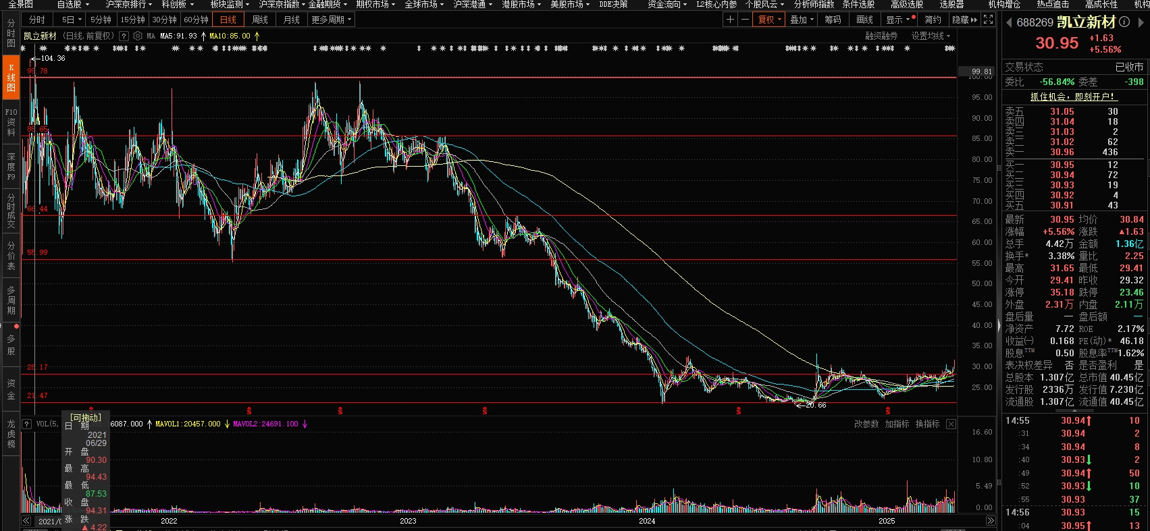This screenshot has width=1150, height=531.
Task: Select the K线图 sidebar item
Action: coord(11,78)
